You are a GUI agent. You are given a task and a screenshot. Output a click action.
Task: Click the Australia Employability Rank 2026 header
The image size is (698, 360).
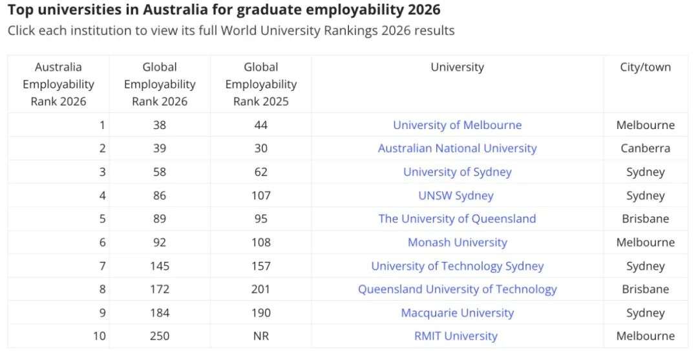pos(58,84)
